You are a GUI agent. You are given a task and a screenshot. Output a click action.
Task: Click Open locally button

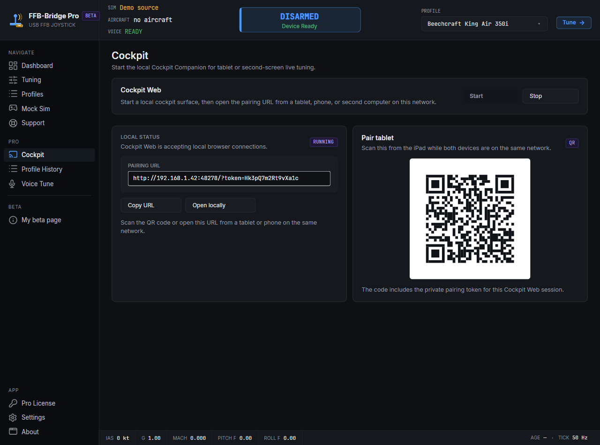click(220, 205)
